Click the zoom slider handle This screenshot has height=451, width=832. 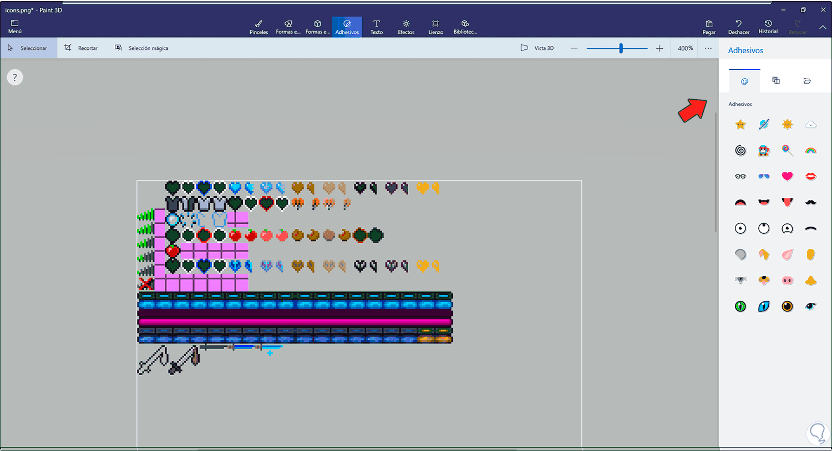tap(621, 48)
